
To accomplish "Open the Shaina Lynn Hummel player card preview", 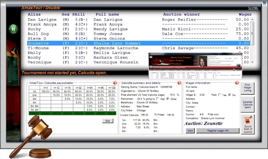I will click(196, 65).
